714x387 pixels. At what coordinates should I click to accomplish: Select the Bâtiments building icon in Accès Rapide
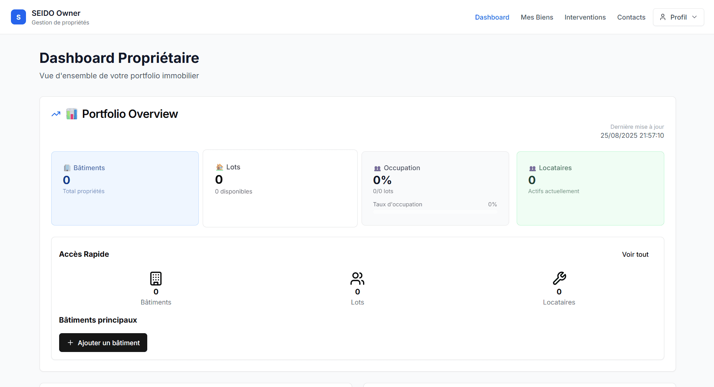(156, 279)
